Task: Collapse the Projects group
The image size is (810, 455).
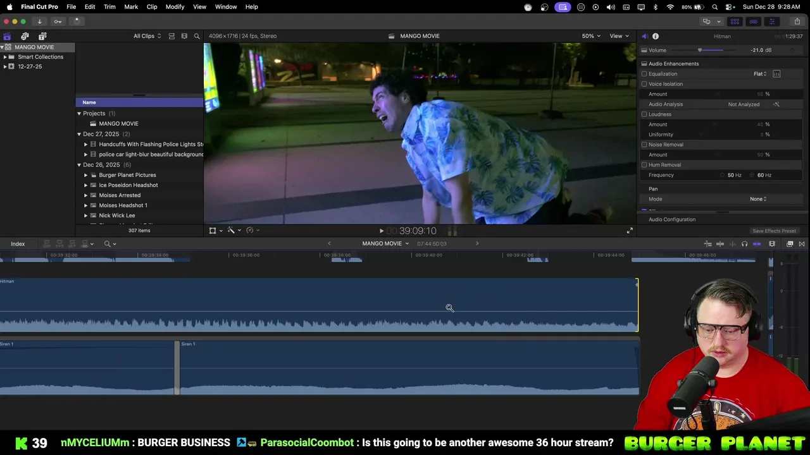Action: (79, 114)
